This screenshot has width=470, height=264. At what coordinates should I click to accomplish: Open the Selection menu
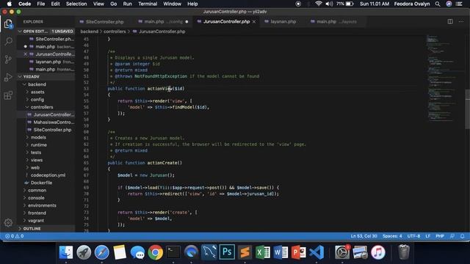[76, 4]
